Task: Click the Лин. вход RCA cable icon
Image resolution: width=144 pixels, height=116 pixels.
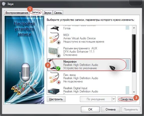Action: [x=55, y=78]
